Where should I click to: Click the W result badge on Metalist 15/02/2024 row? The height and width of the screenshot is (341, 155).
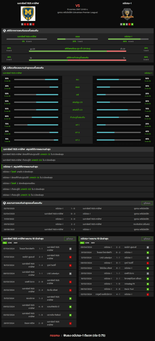click(x=70, y=298)
